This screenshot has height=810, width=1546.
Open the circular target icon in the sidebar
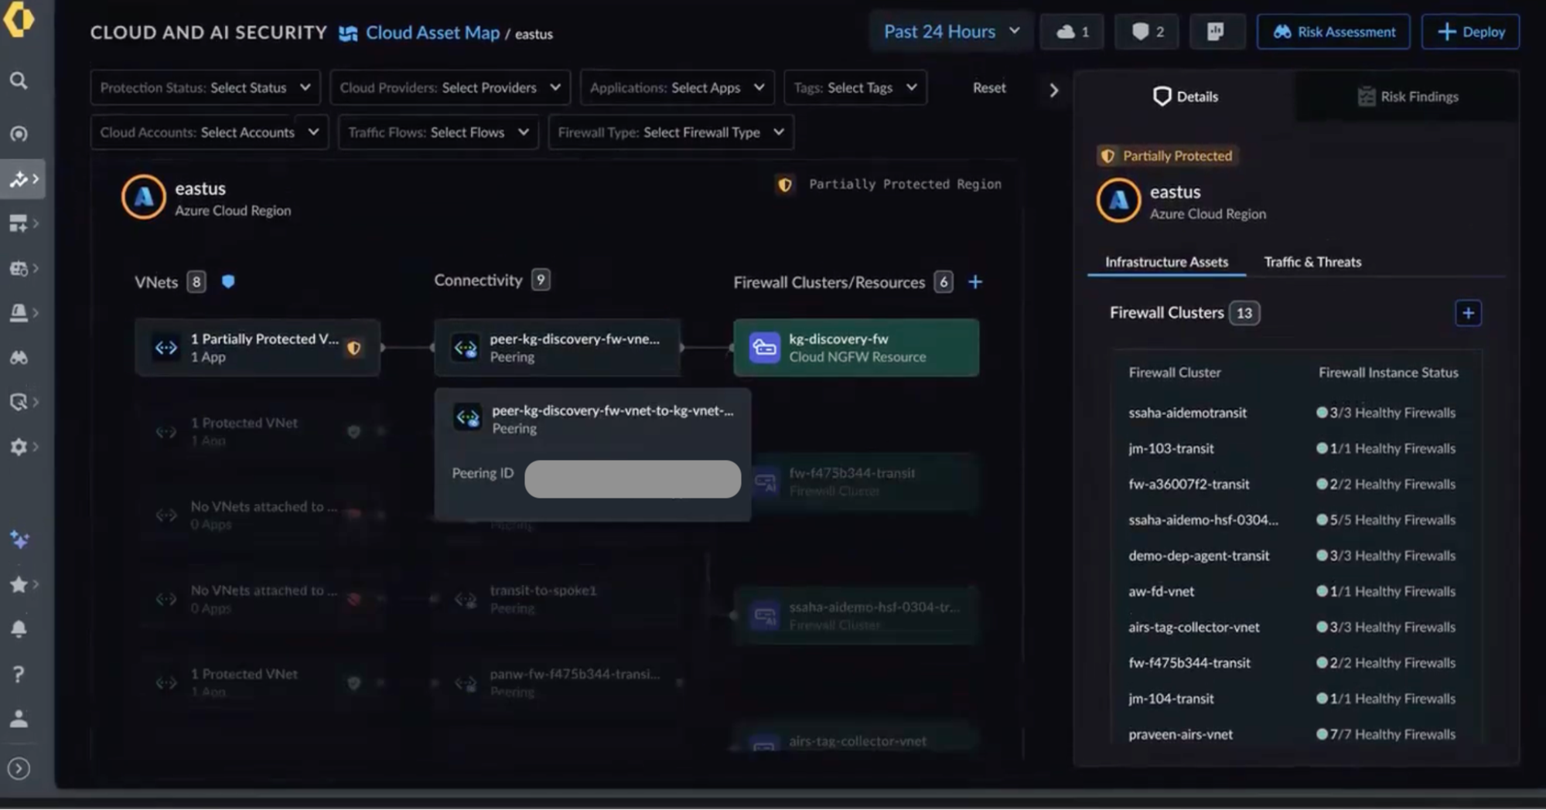(19, 134)
